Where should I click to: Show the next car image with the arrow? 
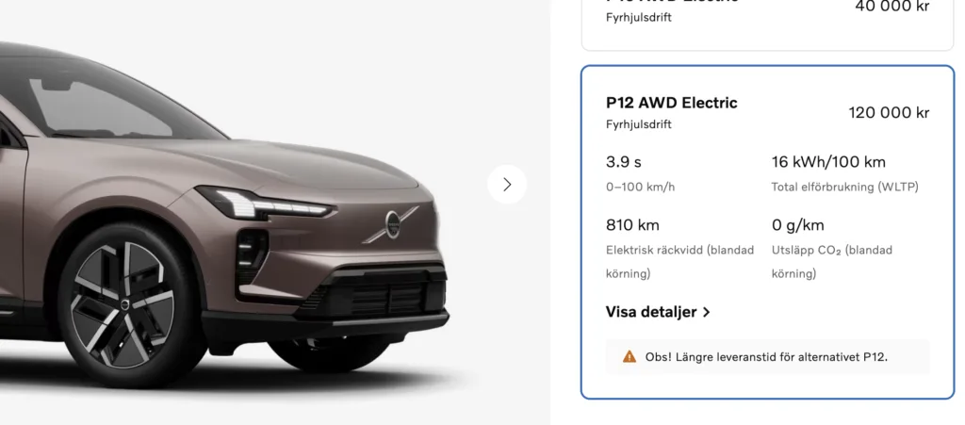click(x=507, y=184)
